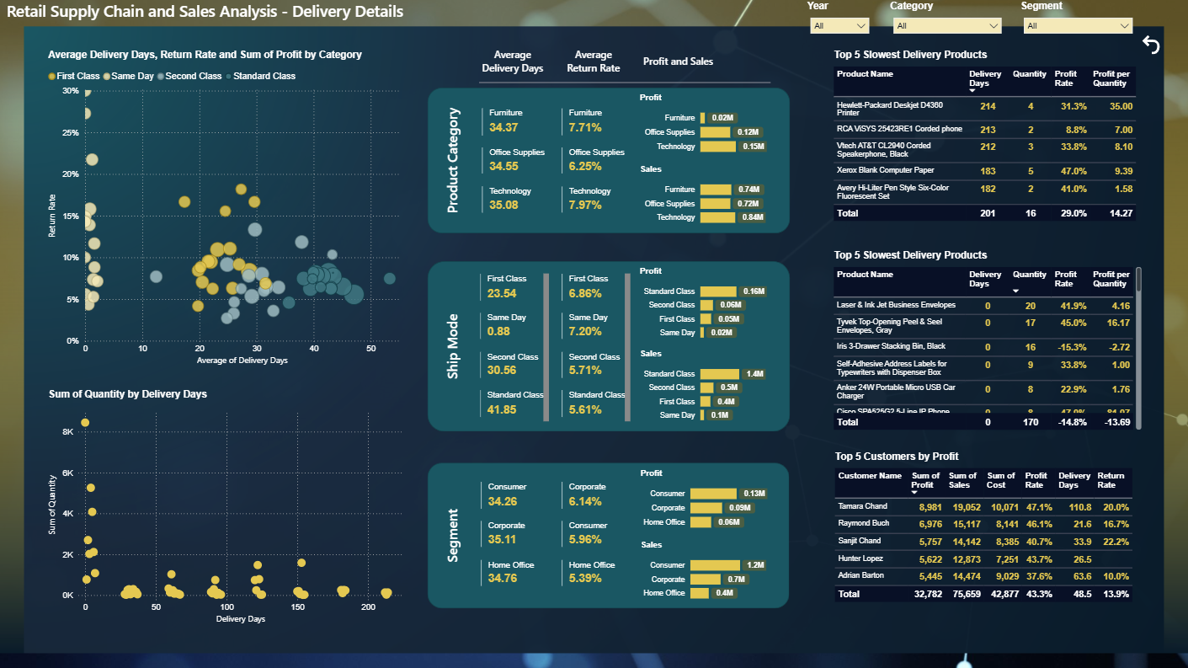
Task: Select the Profit and Sales heading
Action: [x=678, y=61]
